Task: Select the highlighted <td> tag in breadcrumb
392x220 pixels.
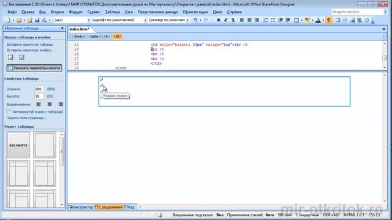Action: tap(117, 37)
